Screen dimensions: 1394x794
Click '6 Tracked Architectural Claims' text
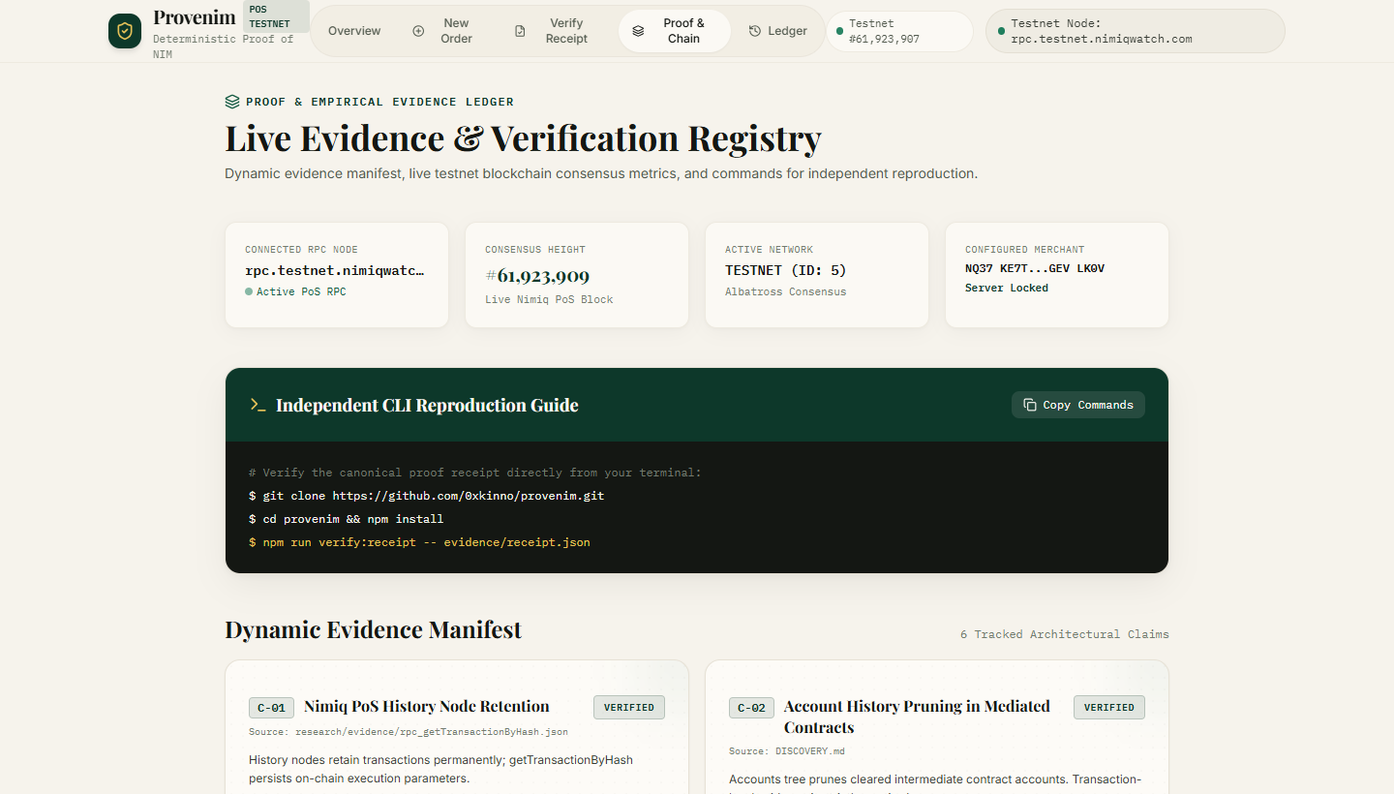[x=1065, y=634]
